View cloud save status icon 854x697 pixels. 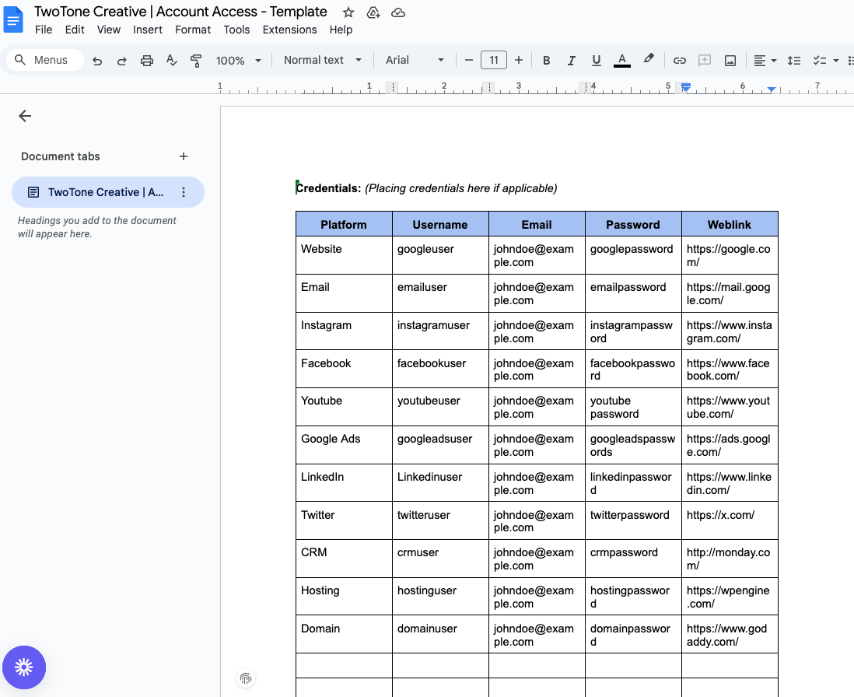(x=398, y=12)
